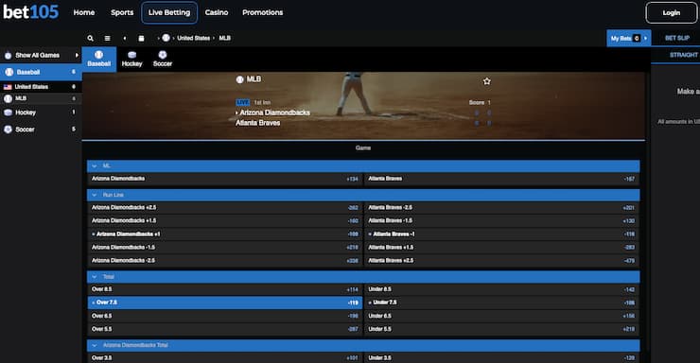Add MLB game to favorites with star icon
Screen dimensions: 700x363
tap(486, 81)
